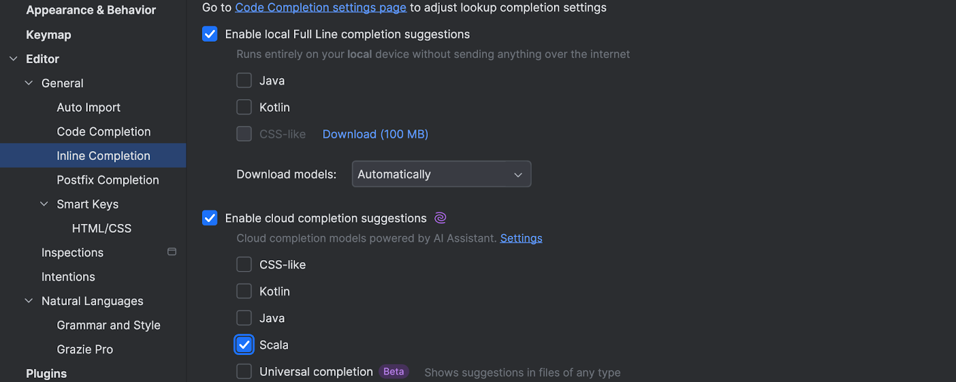Enable CSS-like under cloud completion

click(x=244, y=264)
